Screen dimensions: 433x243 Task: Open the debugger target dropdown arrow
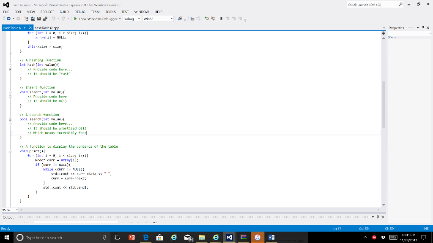[120, 19]
